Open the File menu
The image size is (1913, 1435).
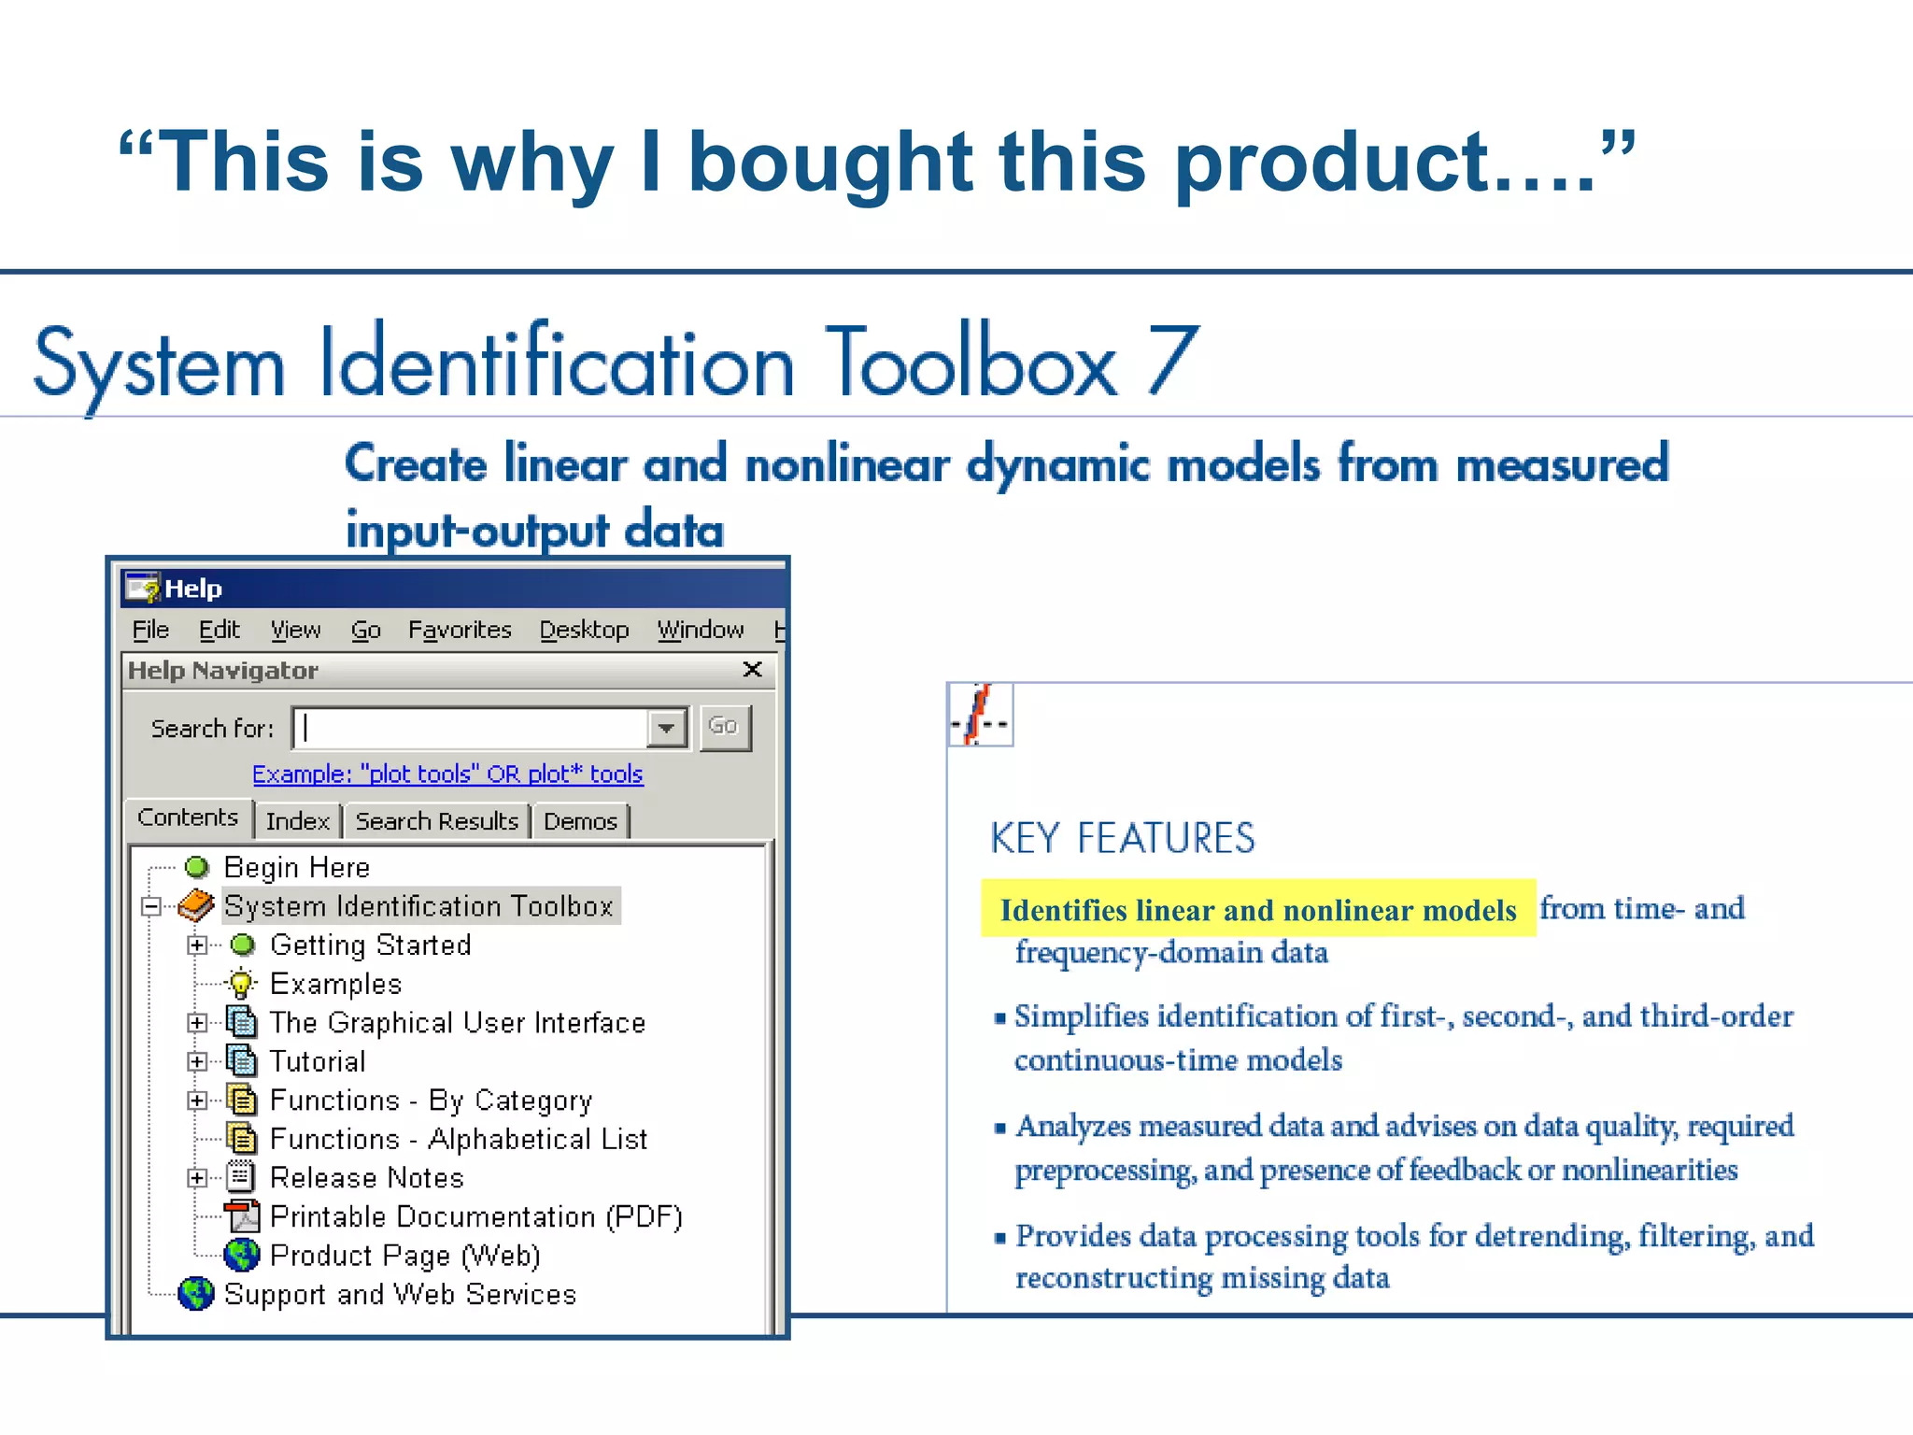tap(150, 630)
